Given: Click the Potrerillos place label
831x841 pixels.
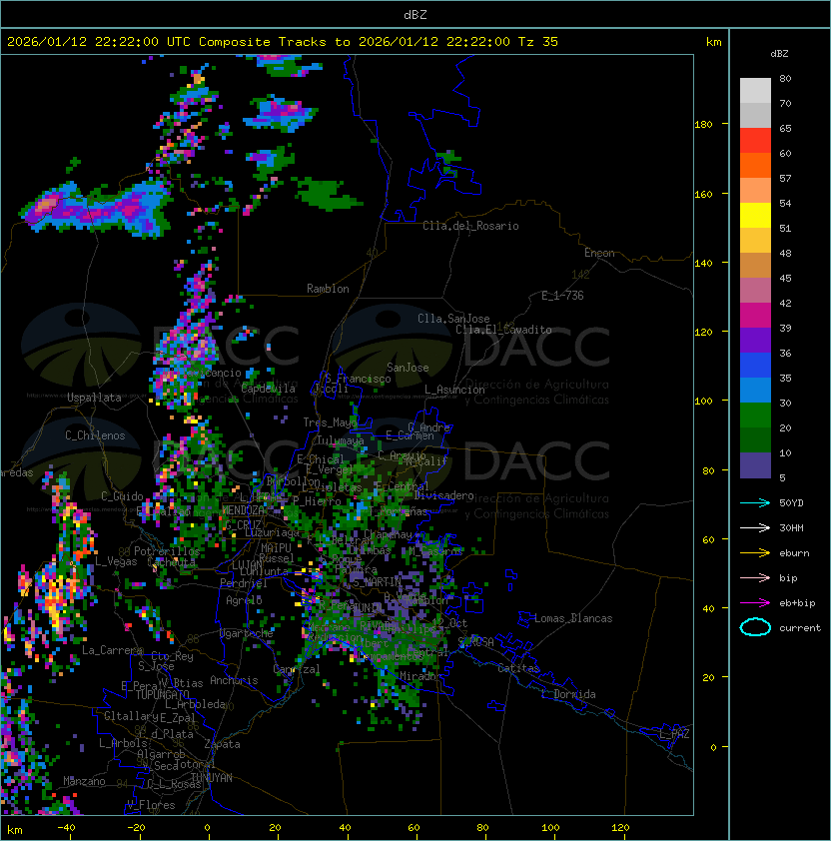Looking at the screenshot, I should tap(167, 550).
